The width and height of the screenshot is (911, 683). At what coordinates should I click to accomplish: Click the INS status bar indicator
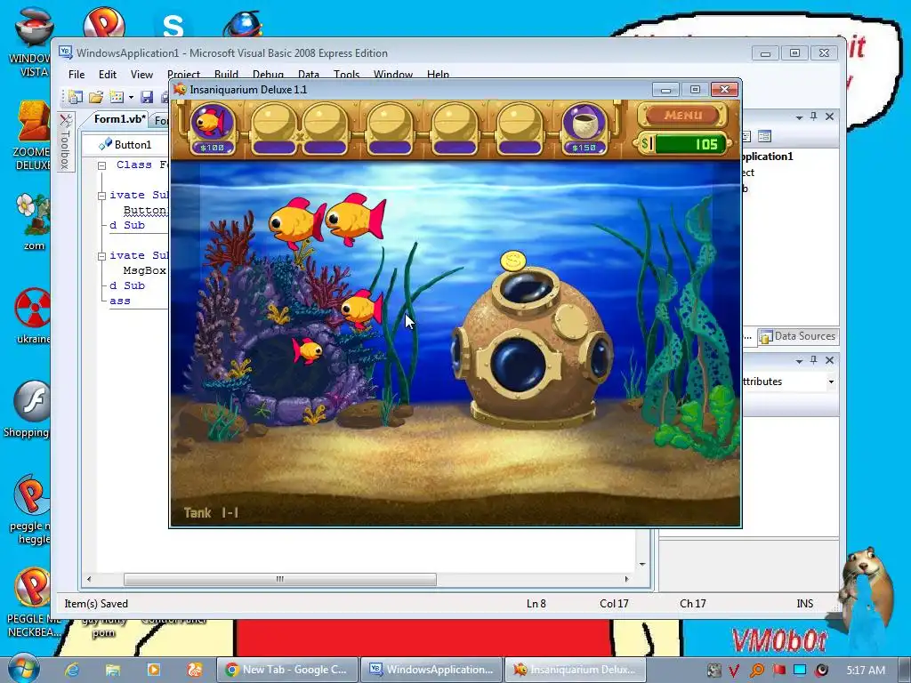click(804, 604)
